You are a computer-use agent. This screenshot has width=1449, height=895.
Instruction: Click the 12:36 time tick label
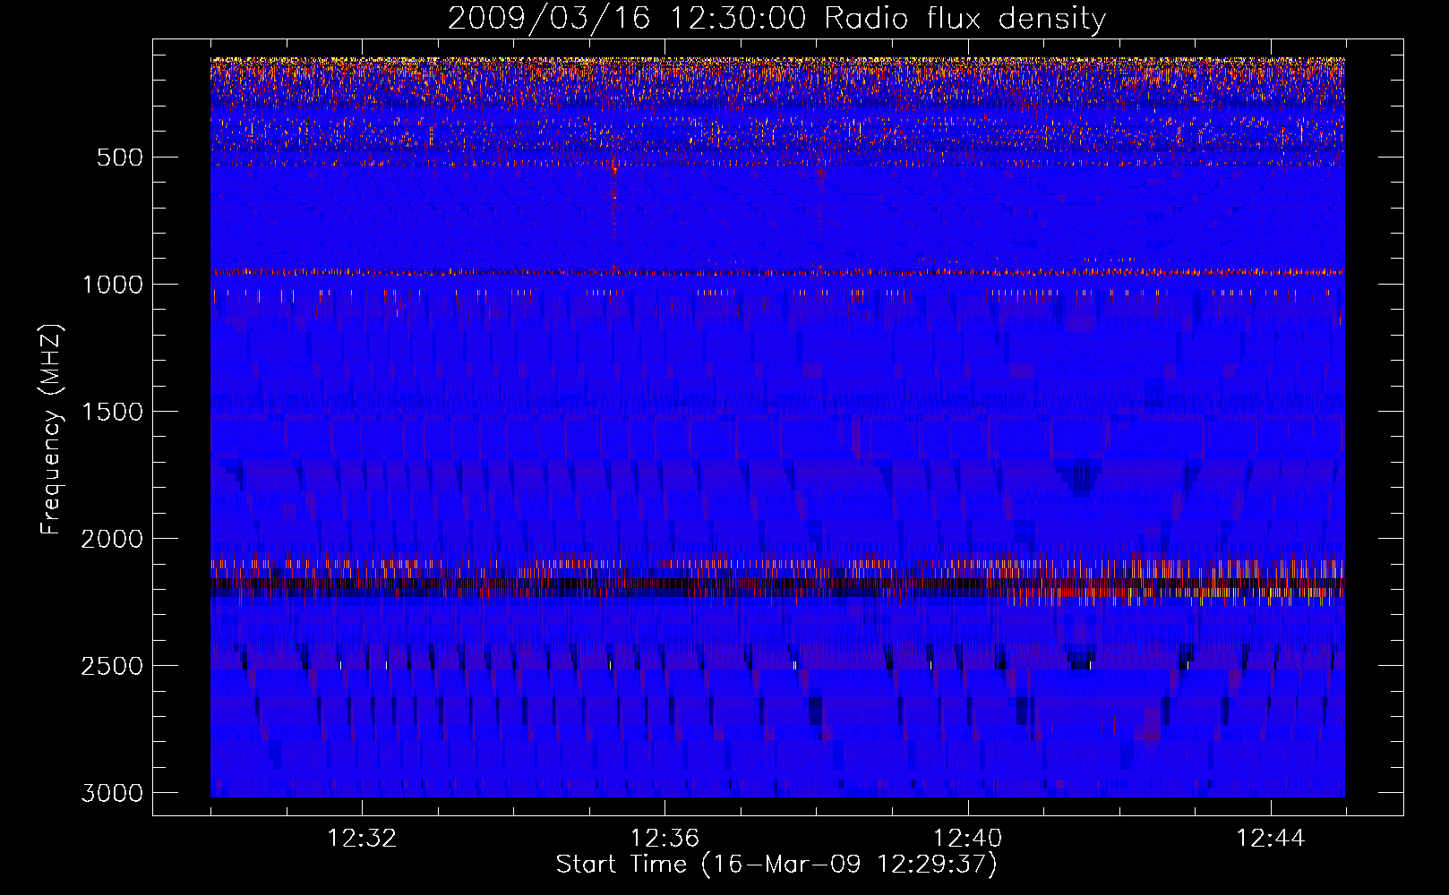(664, 839)
